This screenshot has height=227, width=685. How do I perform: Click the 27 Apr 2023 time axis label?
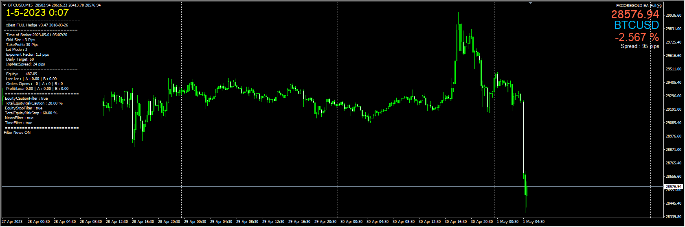(x=12, y=222)
